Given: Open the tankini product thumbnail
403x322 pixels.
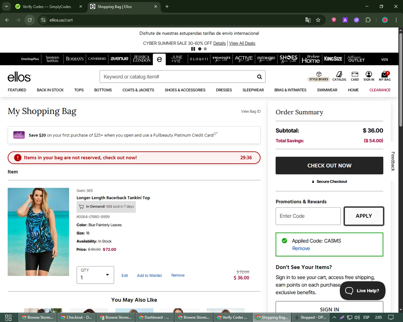Looking at the screenshot, I should (x=38, y=232).
